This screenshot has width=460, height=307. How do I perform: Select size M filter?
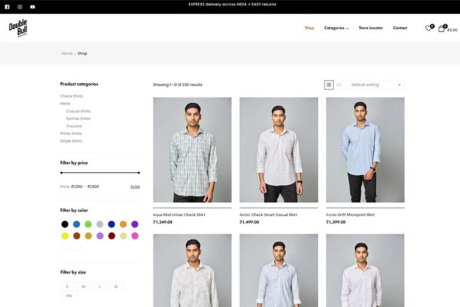(x=83, y=287)
